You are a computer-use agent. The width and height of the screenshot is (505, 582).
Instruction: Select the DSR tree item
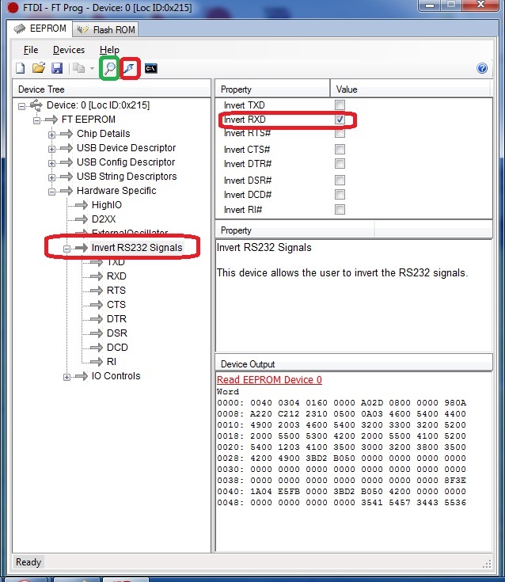point(117,333)
